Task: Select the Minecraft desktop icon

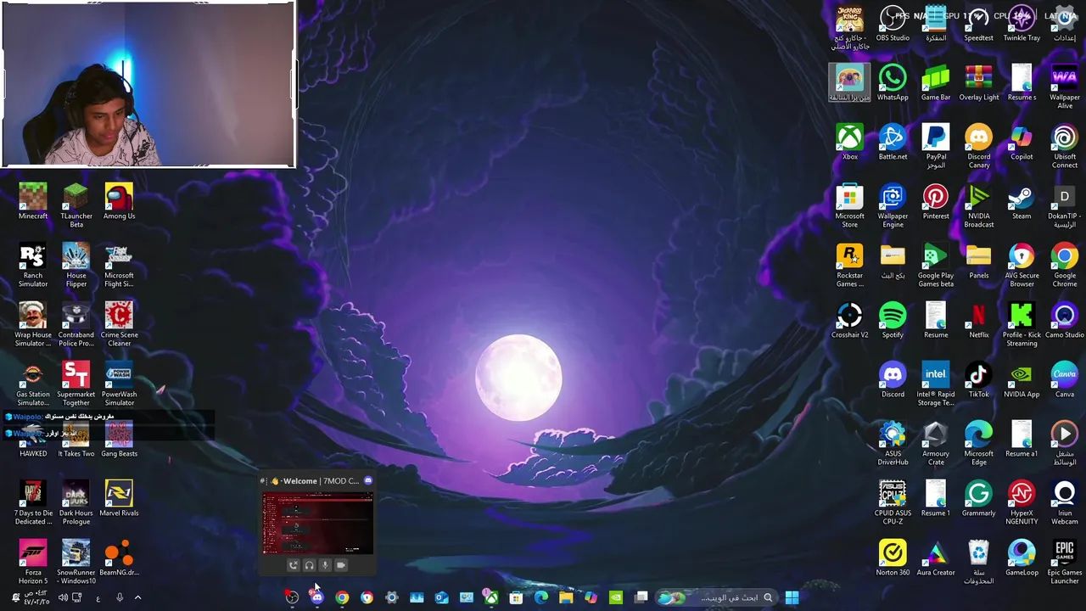Action: (x=33, y=201)
